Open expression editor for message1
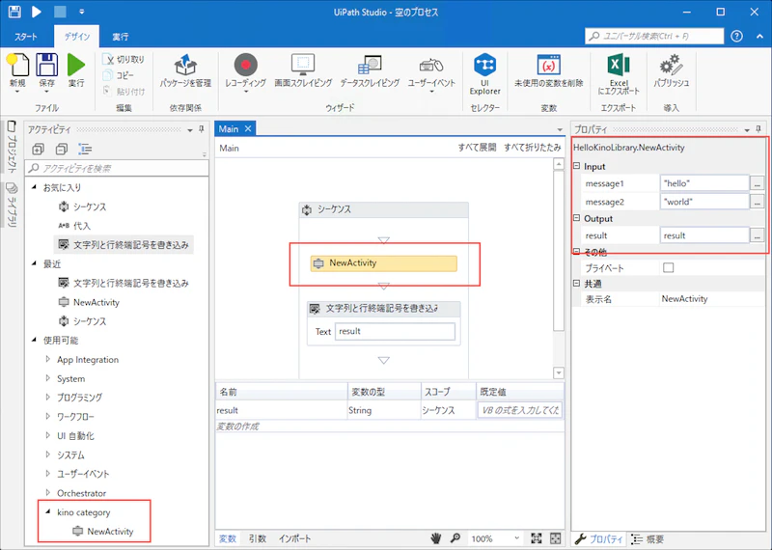This screenshot has width=772, height=550. [757, 183]
